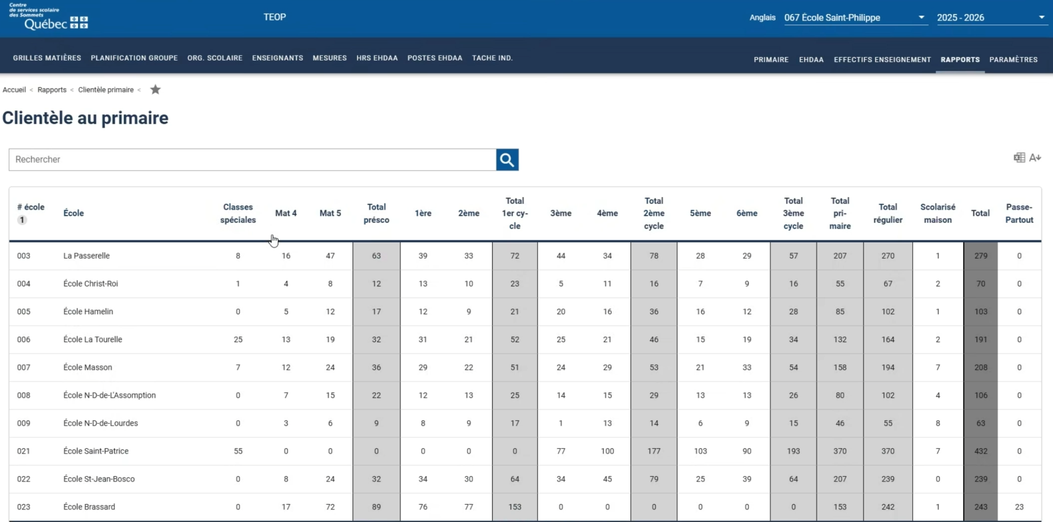Screen dimensions: 1053x522
Task: Select the École La Tourelle row name
Action: [93, 339]
